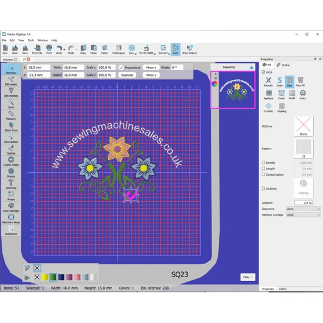Click the Rotate angle field

click(177, 67)
